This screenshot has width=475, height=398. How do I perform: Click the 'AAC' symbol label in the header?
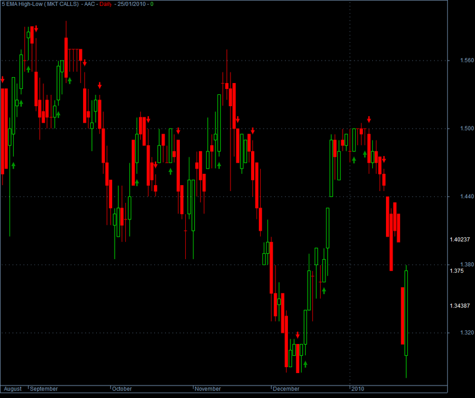coord(90,4)
